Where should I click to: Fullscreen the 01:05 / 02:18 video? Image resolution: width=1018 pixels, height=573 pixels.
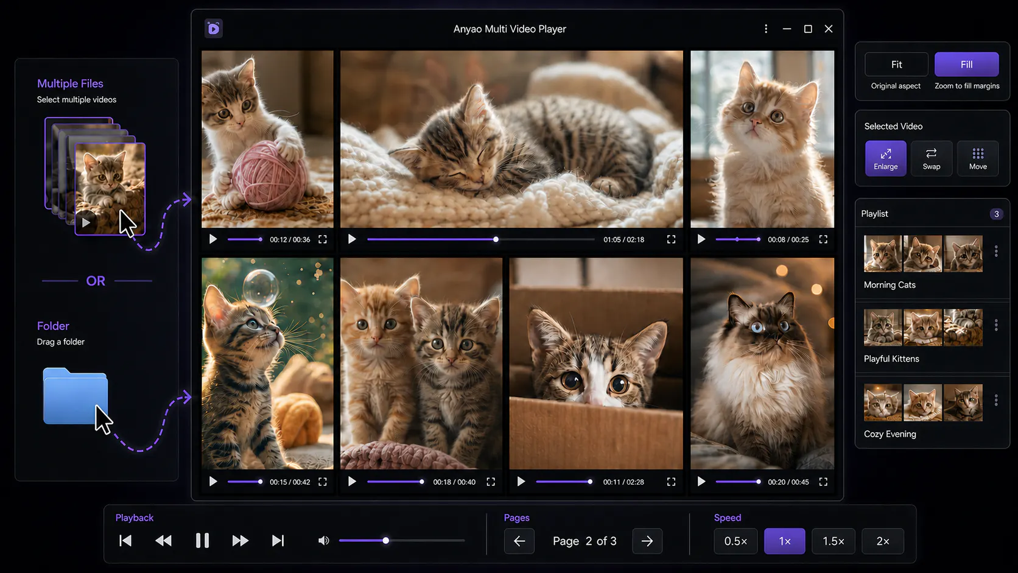tap(671, 239)
